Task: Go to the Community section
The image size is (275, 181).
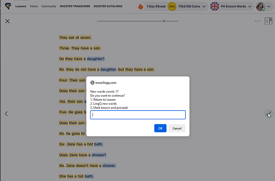Action: [49, 6]
